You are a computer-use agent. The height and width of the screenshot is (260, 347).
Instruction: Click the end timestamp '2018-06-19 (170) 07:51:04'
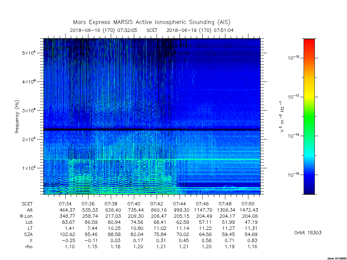200,30
